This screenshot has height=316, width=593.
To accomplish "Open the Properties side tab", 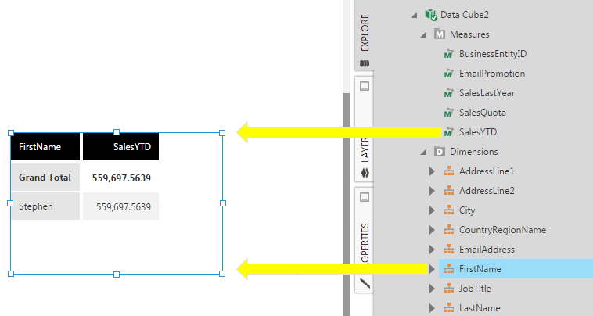I will pos(365,240).
